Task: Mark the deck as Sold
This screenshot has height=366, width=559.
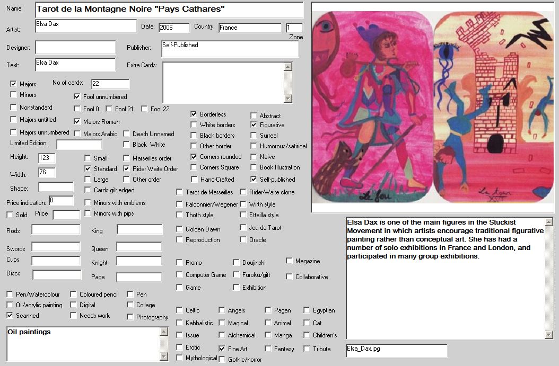Action: (x=10, y=215)
